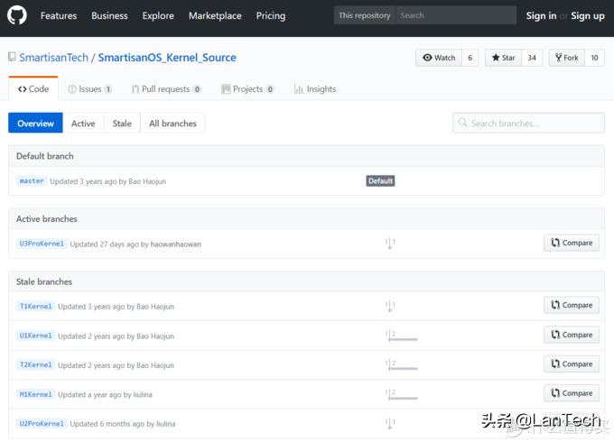
Task: Open the SmartisanOS_Kernel_Source repository link
Action: tap(167, 58)
